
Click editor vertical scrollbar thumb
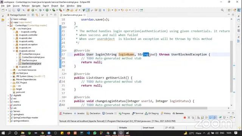click(231, 66)
